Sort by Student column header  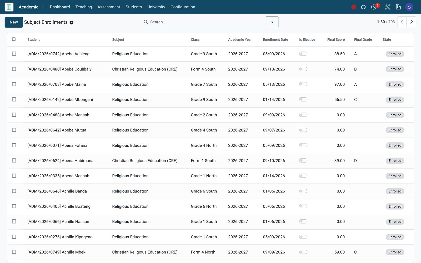pyautogui.click(x=33, y=39)
